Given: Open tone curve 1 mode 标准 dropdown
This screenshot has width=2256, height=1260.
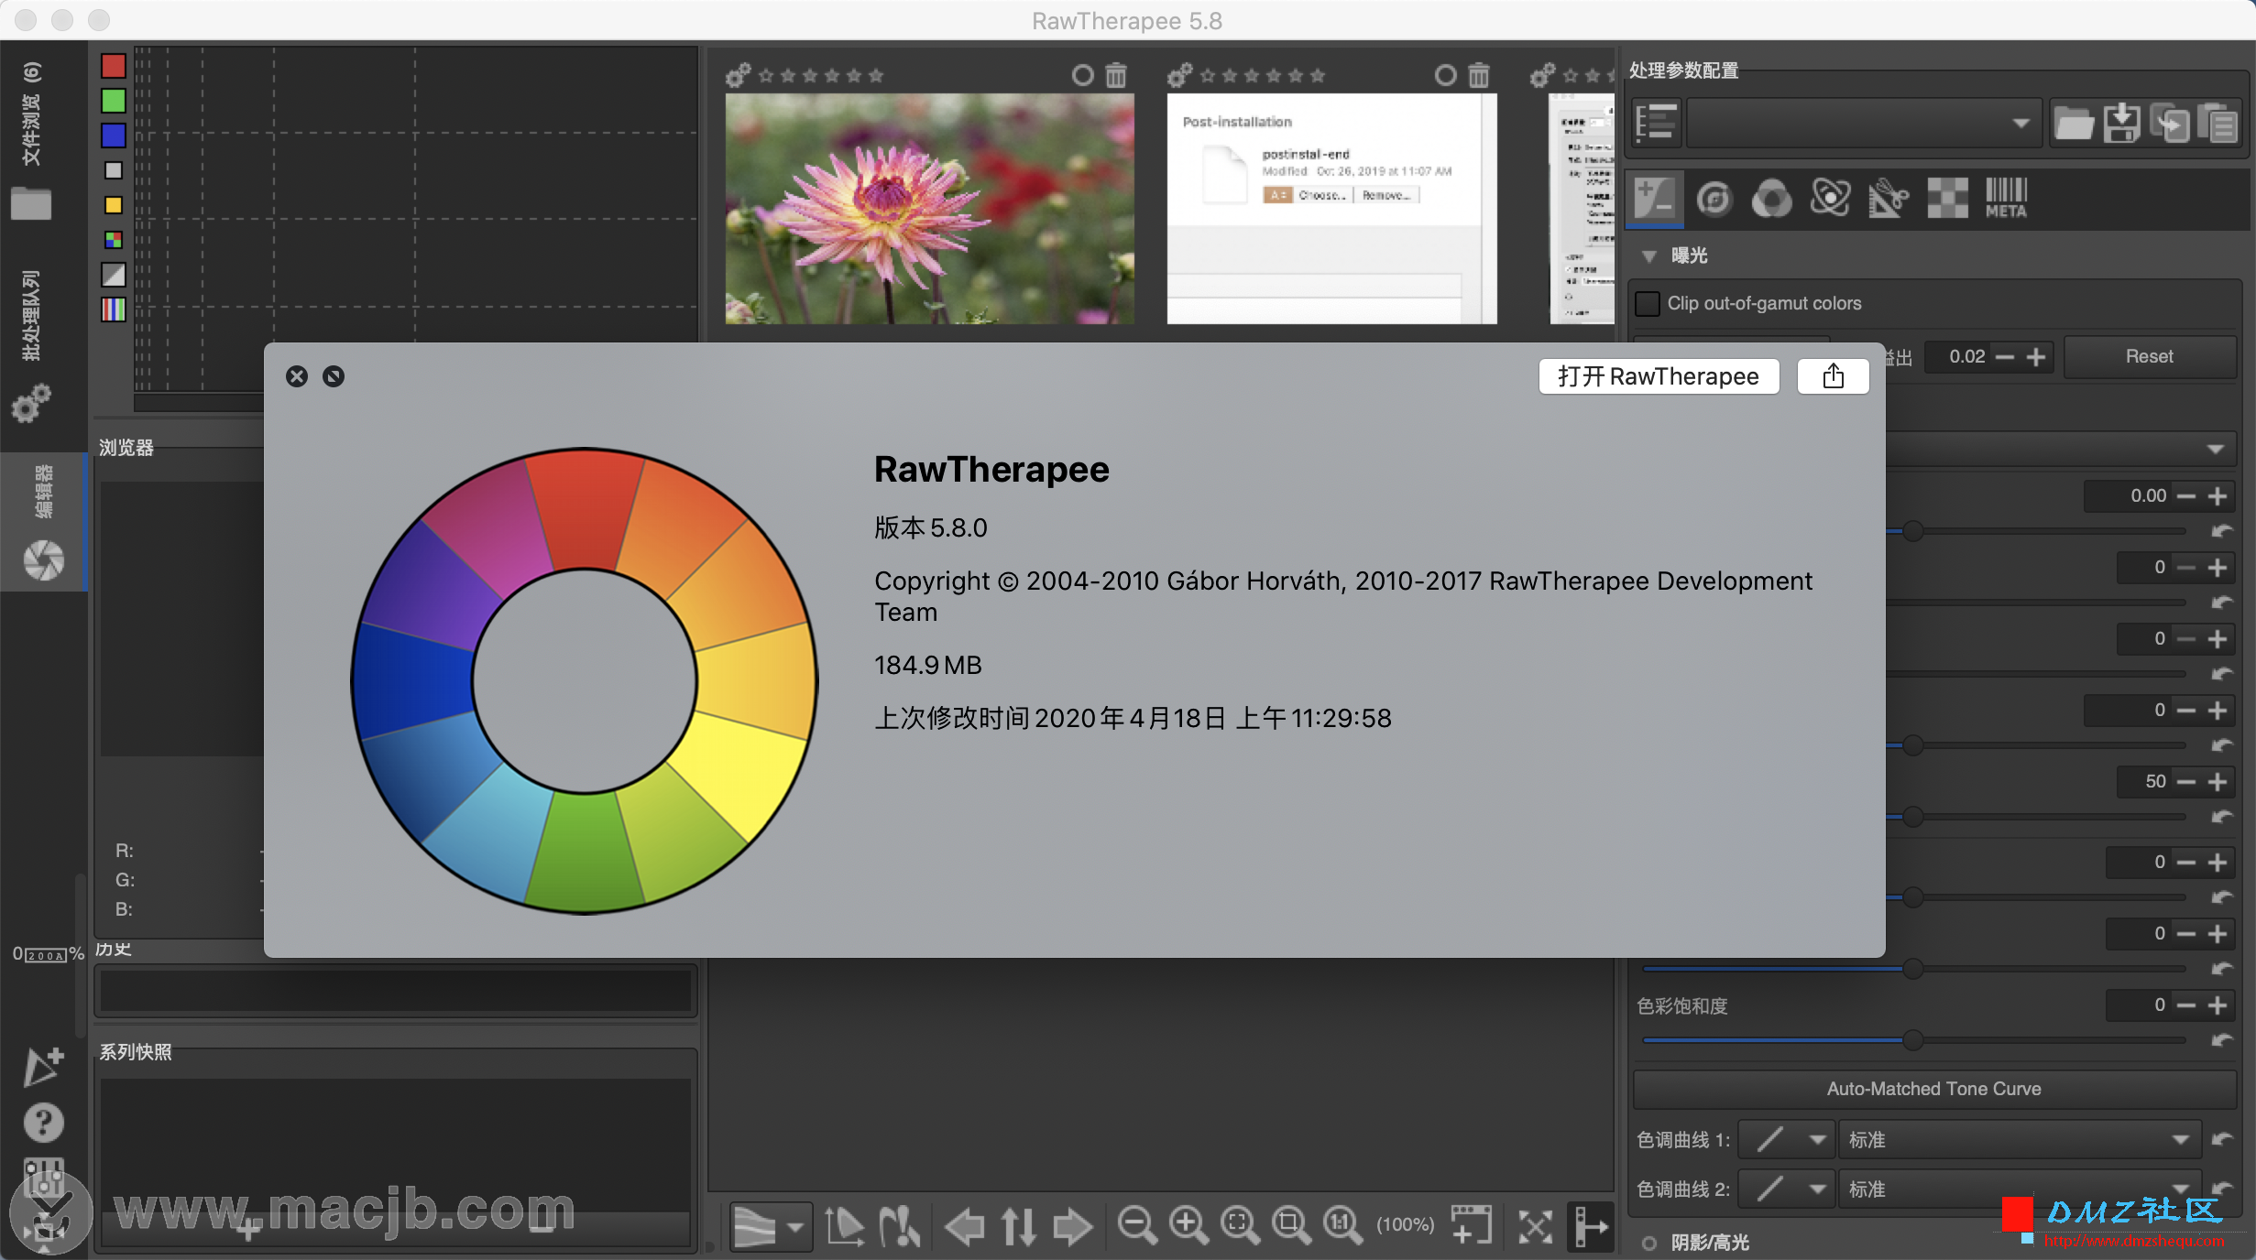Looking at the screenshot, I should [2020, 1140].
